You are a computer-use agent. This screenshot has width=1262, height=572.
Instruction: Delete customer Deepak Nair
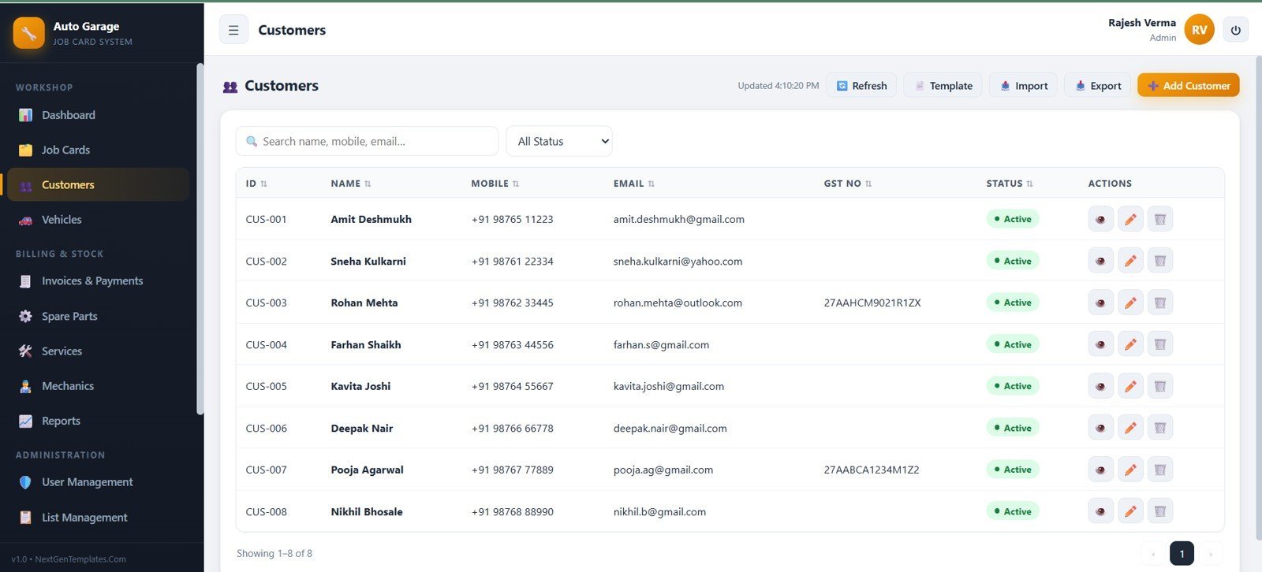click(1160, 428)
